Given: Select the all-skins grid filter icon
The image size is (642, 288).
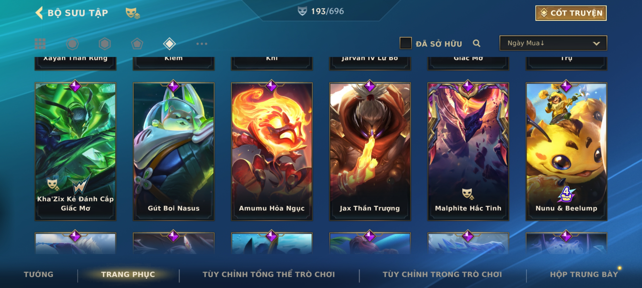Looking at the screenshot, I should (40, 44).
